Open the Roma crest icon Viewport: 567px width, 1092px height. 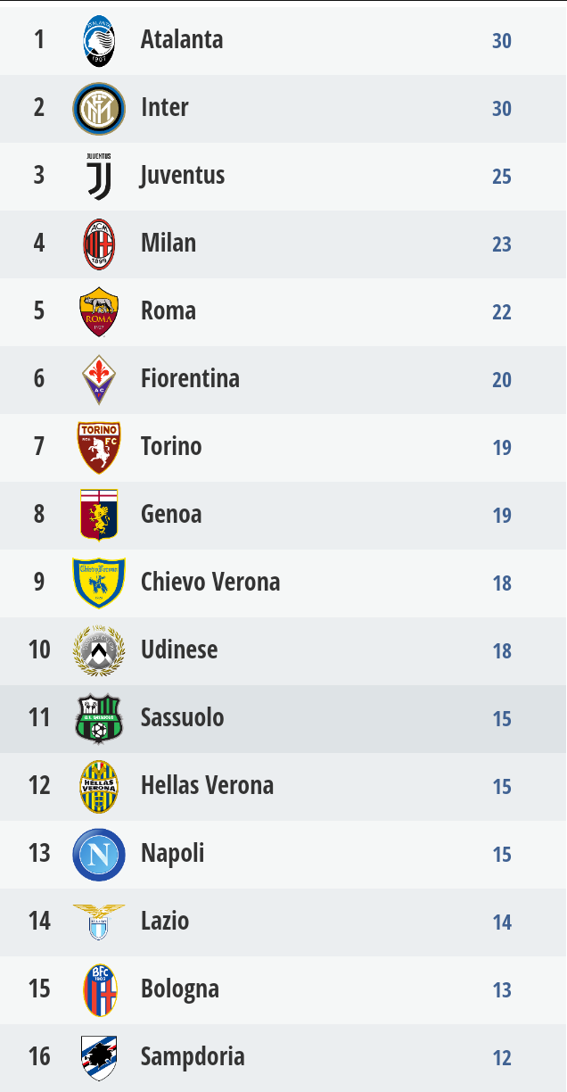point(99,311)
